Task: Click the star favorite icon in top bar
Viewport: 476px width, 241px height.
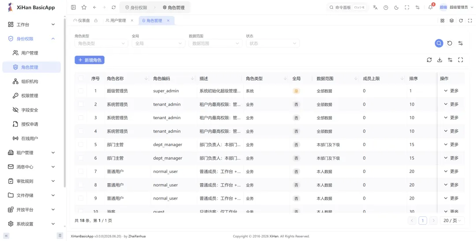Action: (84, 7)
